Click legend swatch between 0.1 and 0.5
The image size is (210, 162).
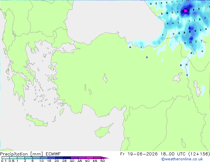click(6, 158)
